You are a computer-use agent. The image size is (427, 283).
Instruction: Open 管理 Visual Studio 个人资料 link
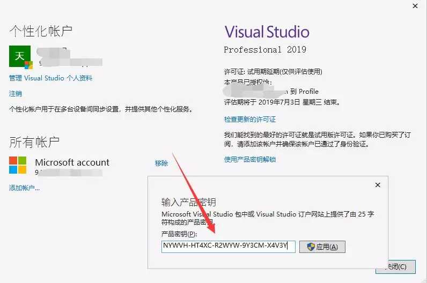click(50, 78)
